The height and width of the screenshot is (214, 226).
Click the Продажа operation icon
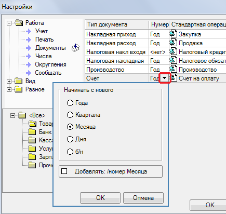click(173, 43)
